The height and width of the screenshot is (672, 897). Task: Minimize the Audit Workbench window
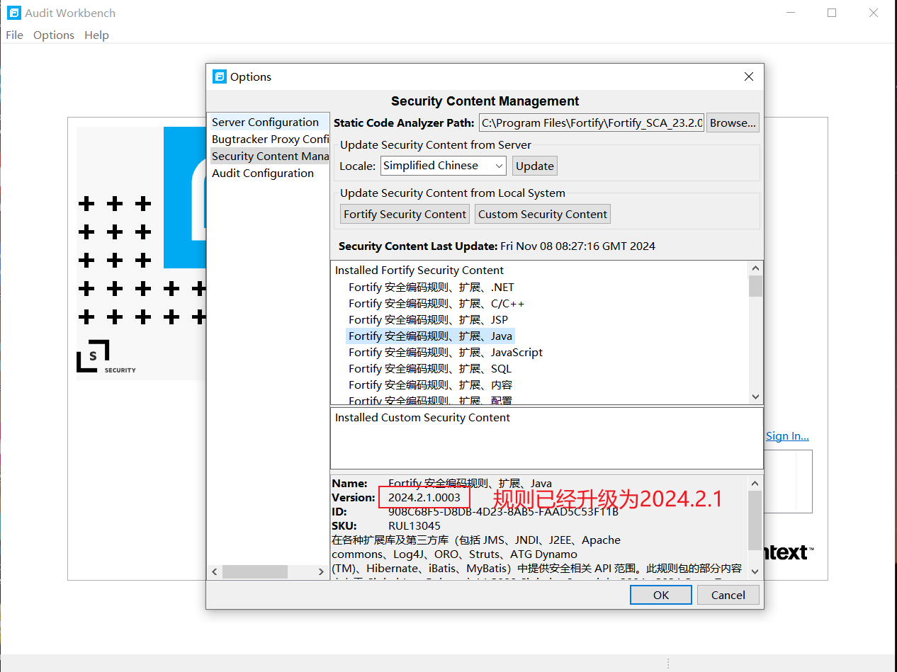pos(791,13)
